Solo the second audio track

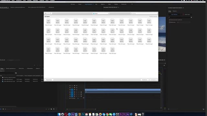pos(79,94)
